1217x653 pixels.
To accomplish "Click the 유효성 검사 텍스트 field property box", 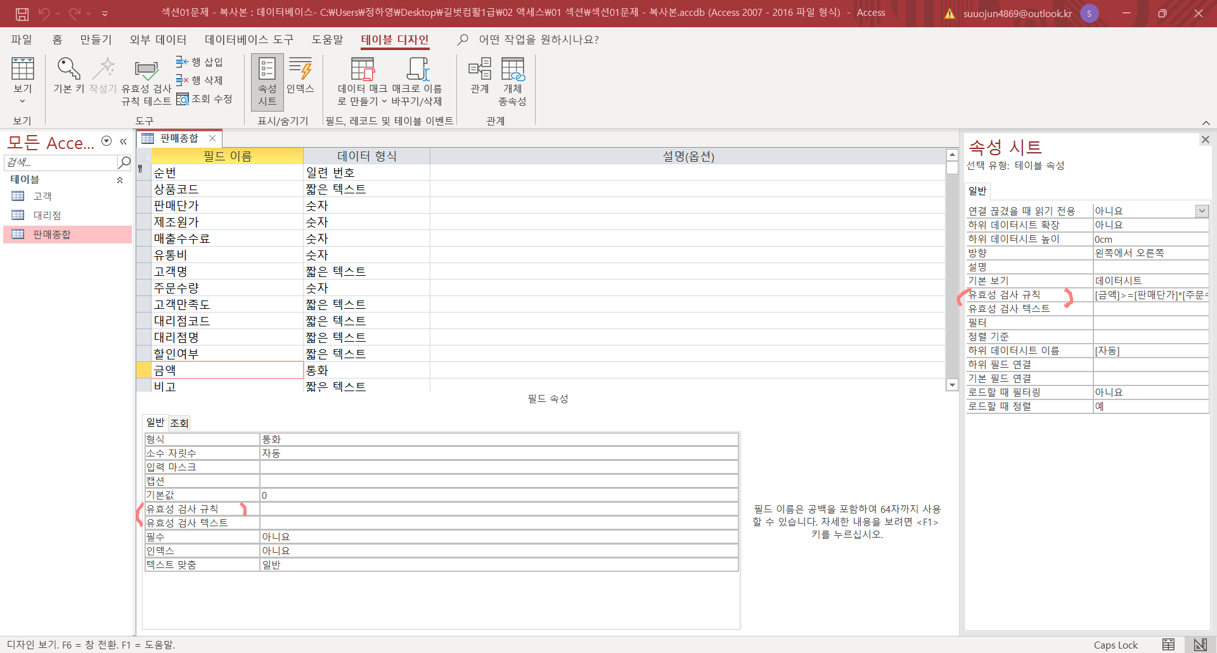I will [498, 523].
